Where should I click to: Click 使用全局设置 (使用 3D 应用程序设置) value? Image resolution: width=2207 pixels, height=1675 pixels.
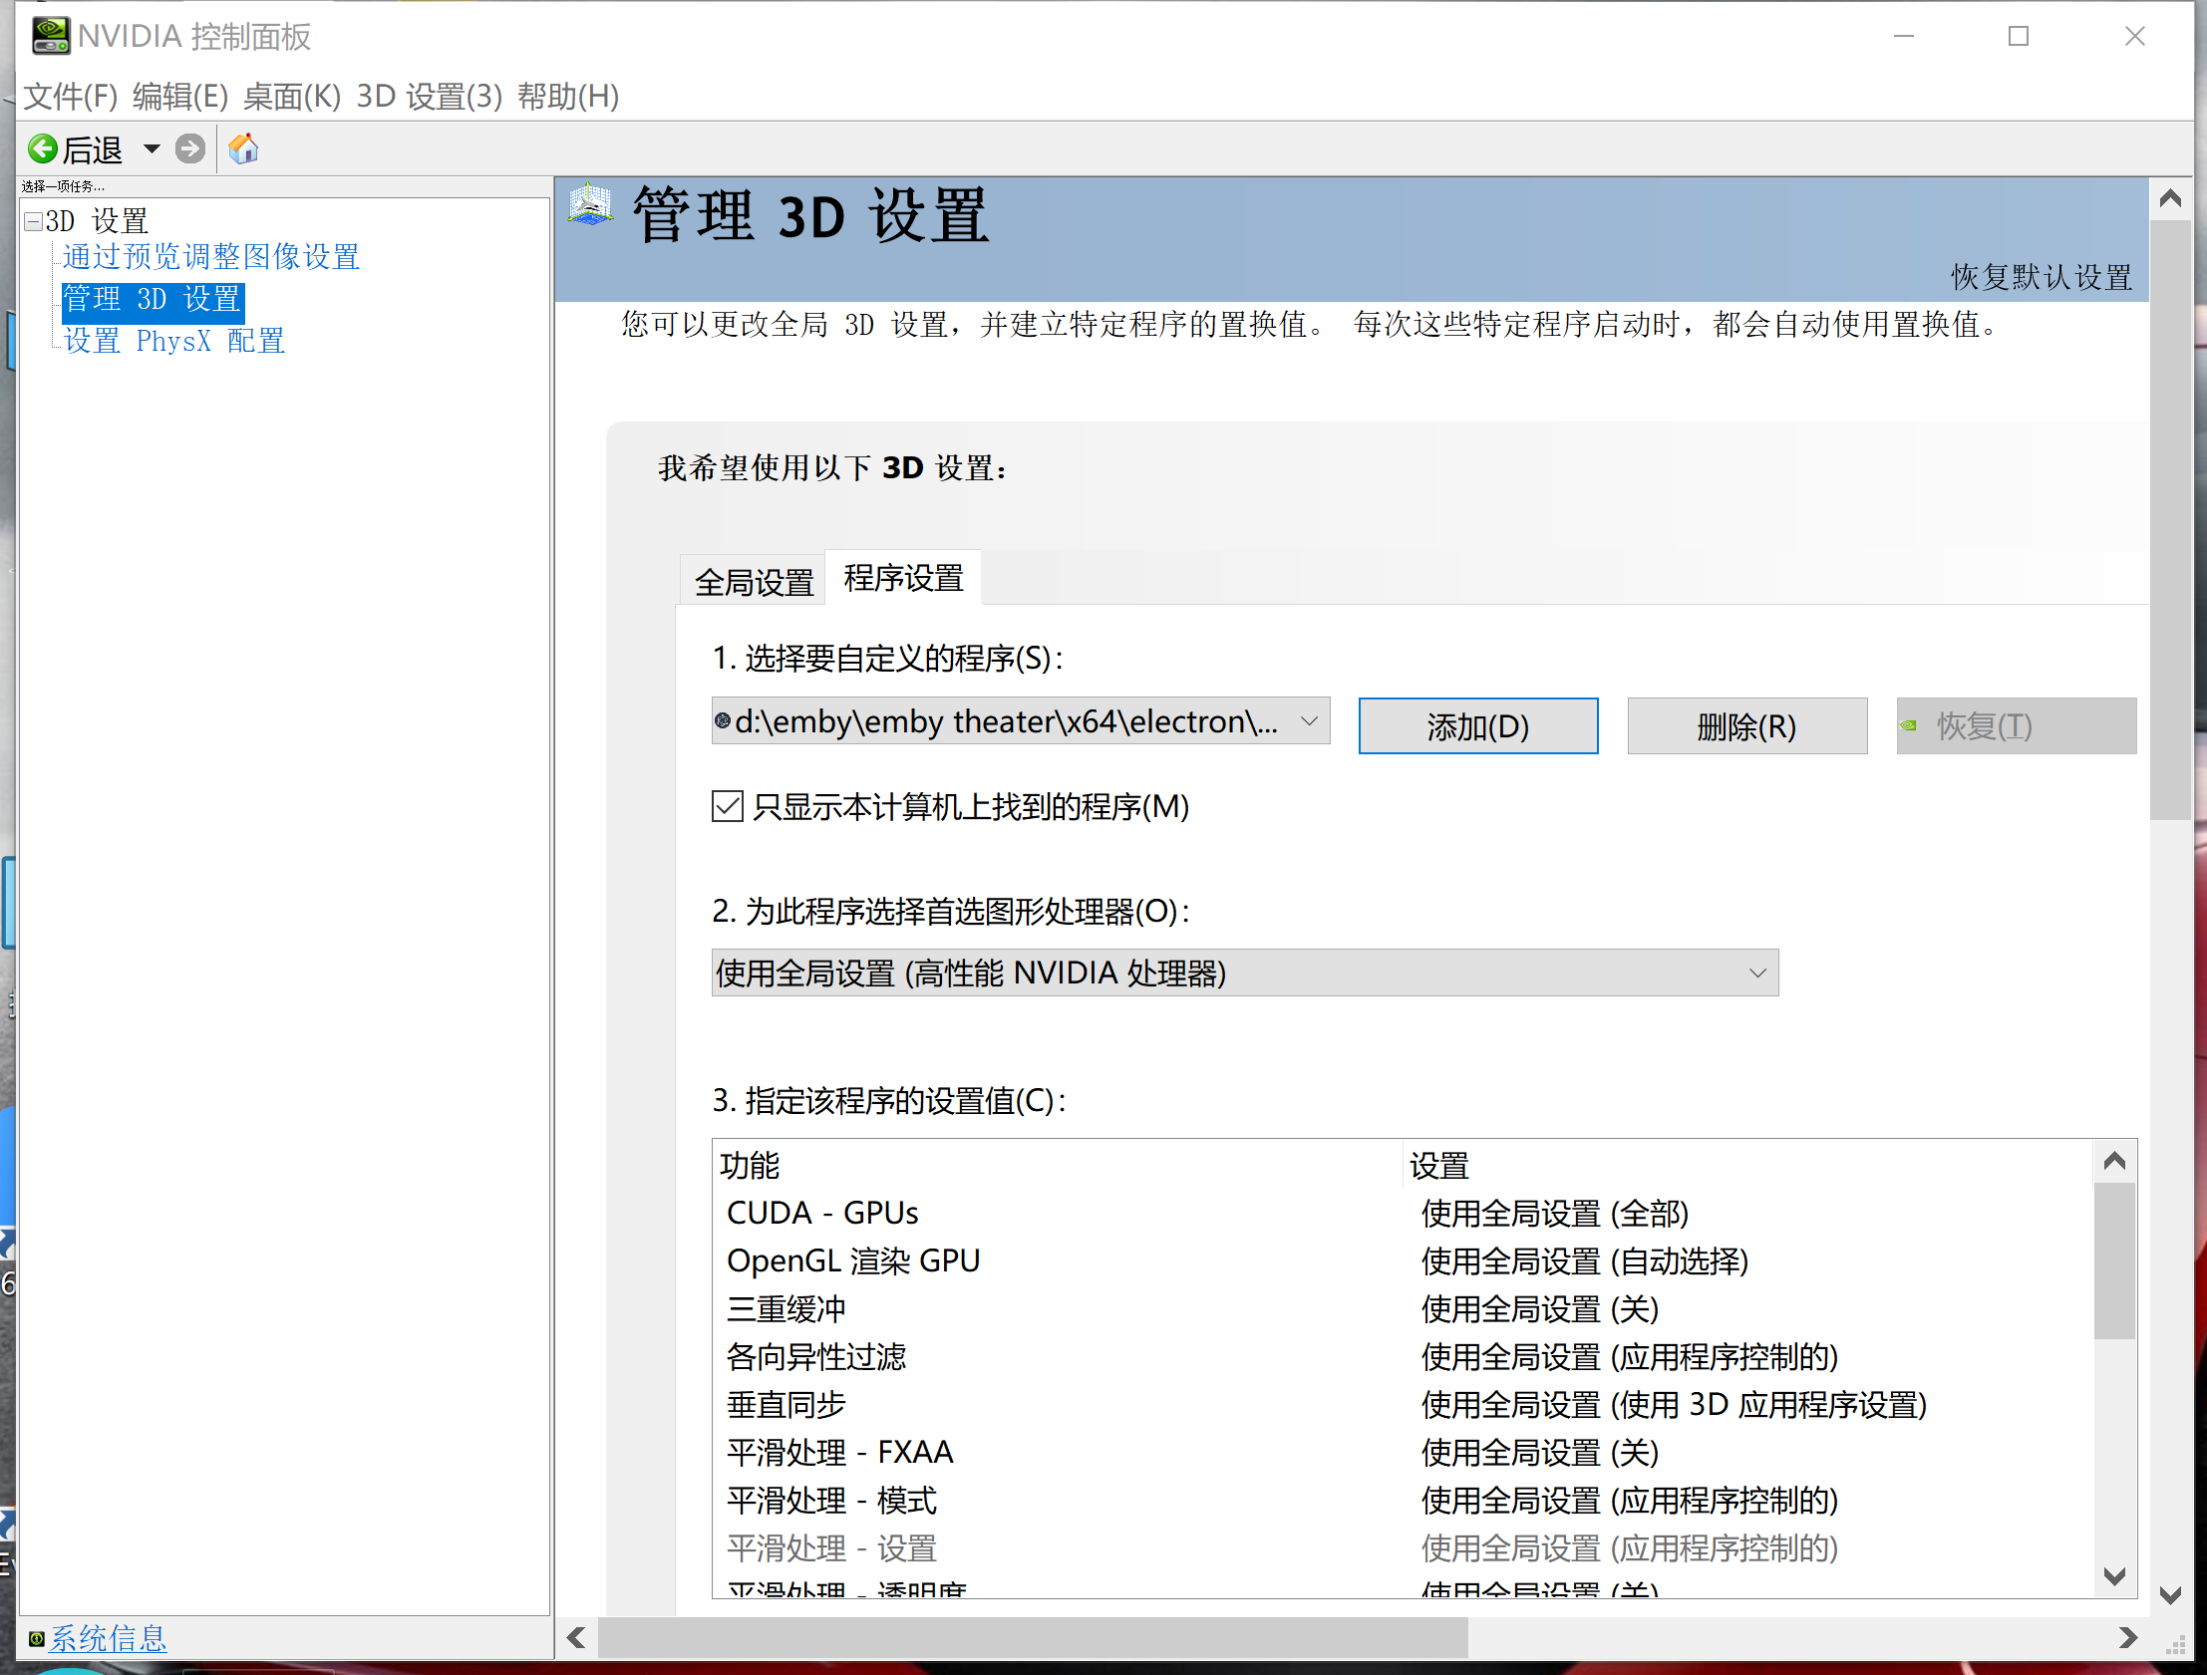[x=1674, y=1405]
